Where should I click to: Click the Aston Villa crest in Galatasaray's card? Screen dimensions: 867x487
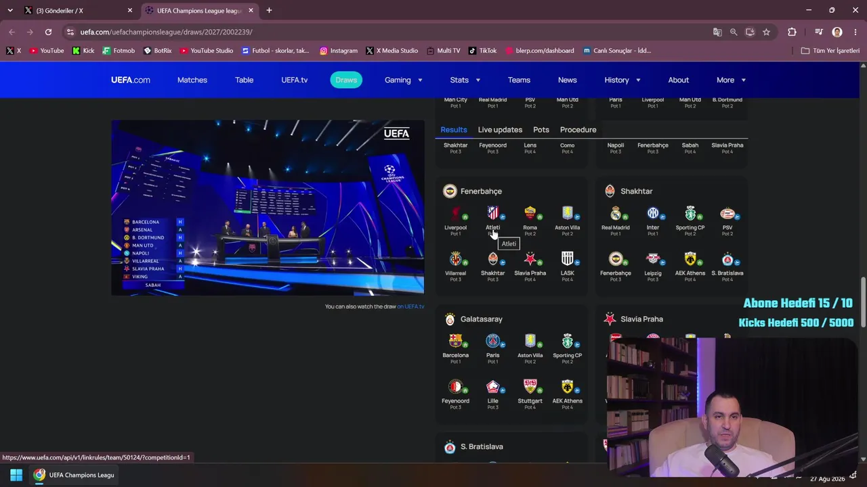click(x=530, y=342)
